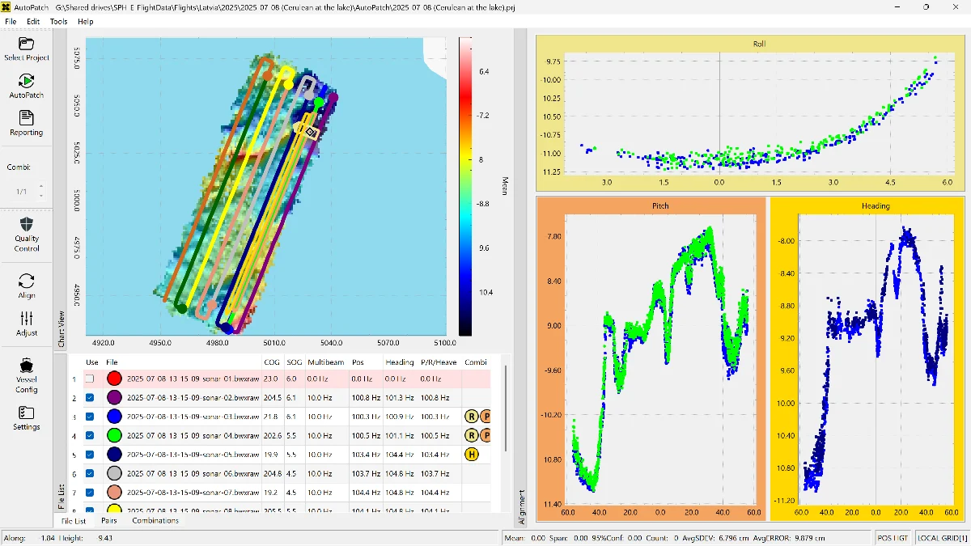Viewport: 971px width, 546px height.
Task: Open the Tools menu
Action: (x=59, y=22)
